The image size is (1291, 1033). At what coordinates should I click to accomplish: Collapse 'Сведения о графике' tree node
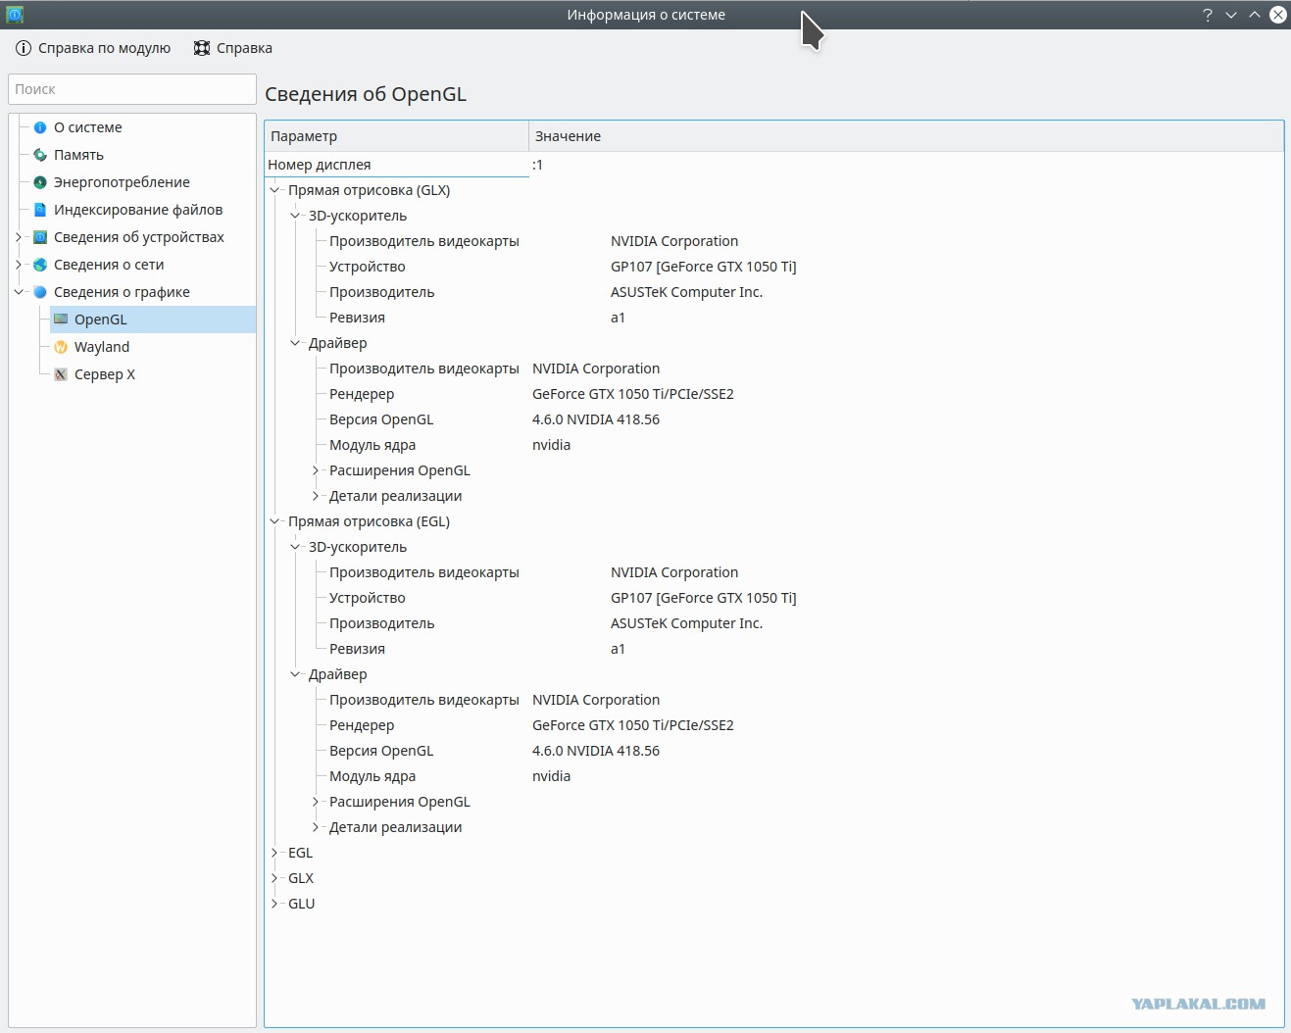point(19,292)
